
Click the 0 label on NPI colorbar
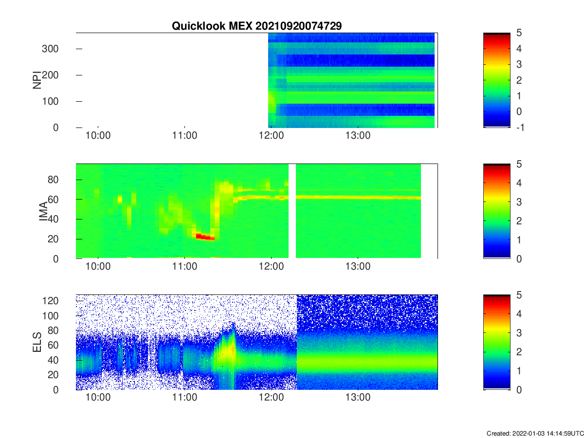coord(519,111)
